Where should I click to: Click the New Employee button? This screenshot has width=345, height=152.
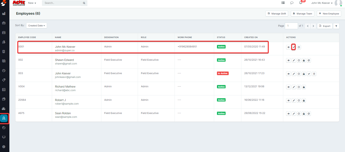(329, 14)
